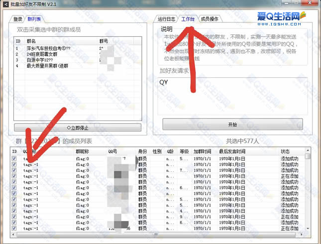Sort member list by QQ号 column
This screenshot has height=244, width=321.
point(121,151)
